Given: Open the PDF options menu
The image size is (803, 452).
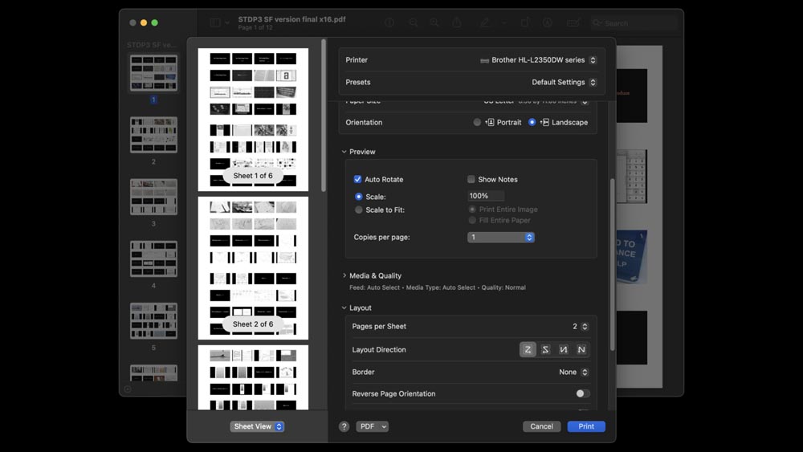Looking at the screenshot, I should pyautogui.click(x=372, y=426).
